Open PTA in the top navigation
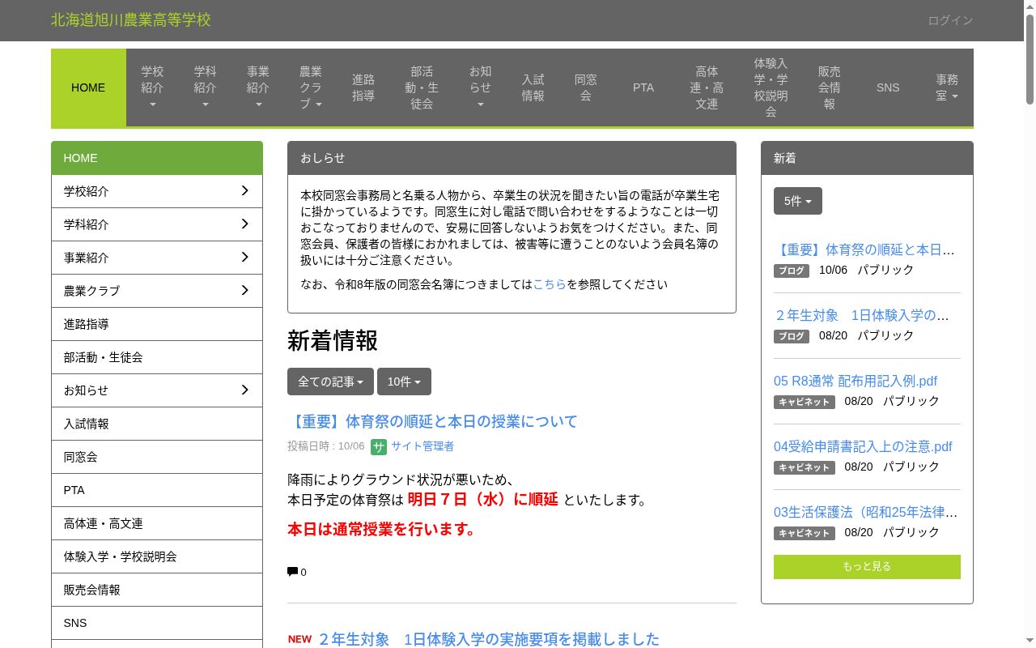Screen dimensions: 1036x648 (643, 87)
